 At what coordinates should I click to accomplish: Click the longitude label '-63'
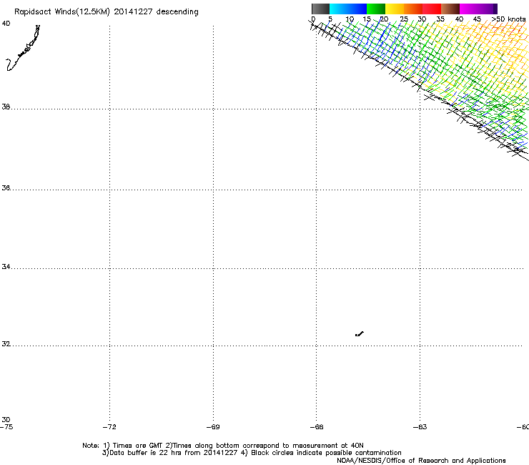click(x=420, y=427)
